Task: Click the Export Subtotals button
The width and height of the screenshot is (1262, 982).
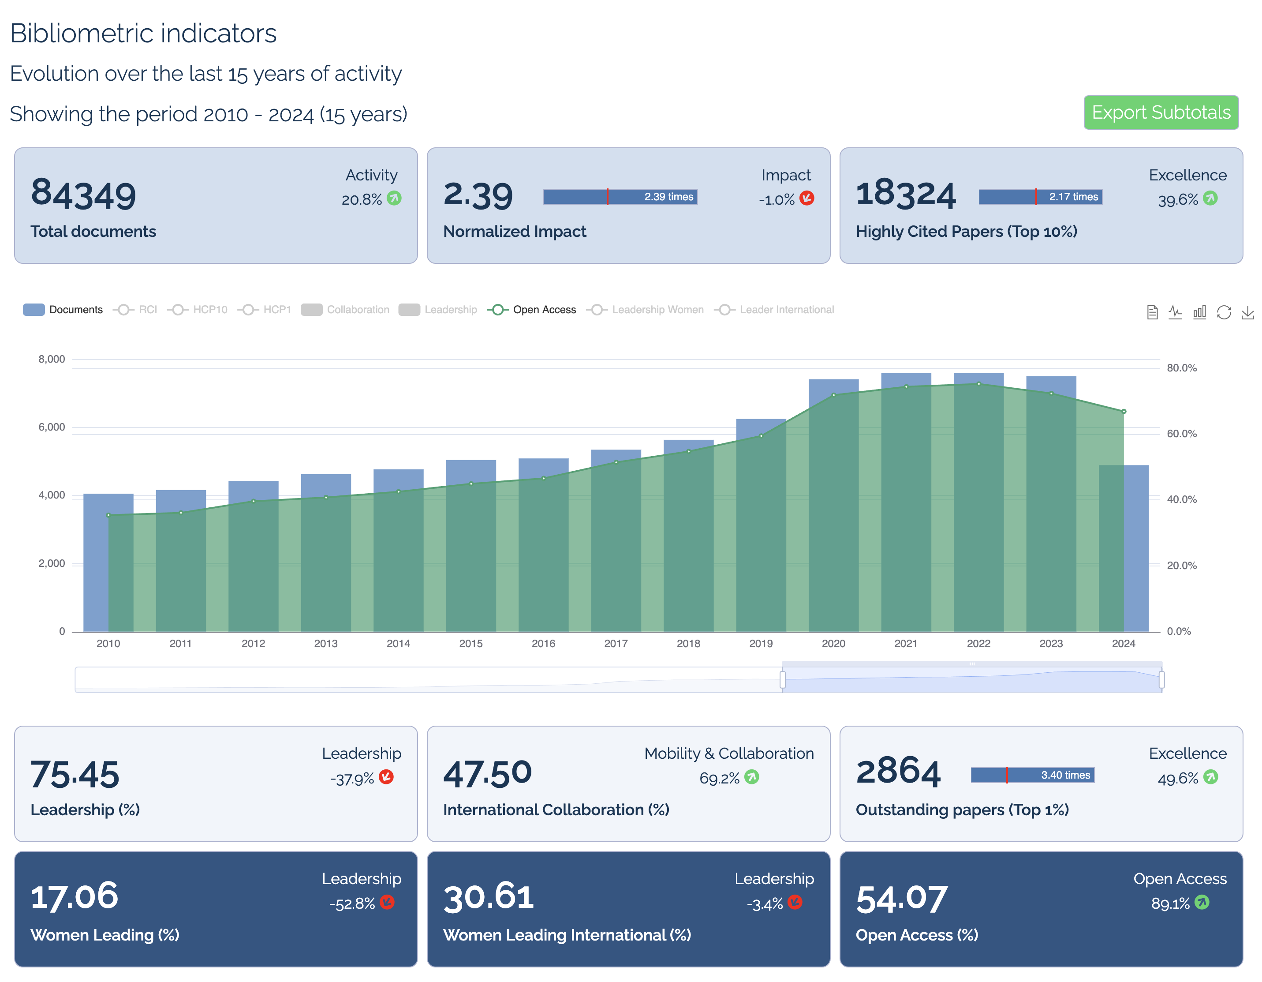Action: 1160,112
